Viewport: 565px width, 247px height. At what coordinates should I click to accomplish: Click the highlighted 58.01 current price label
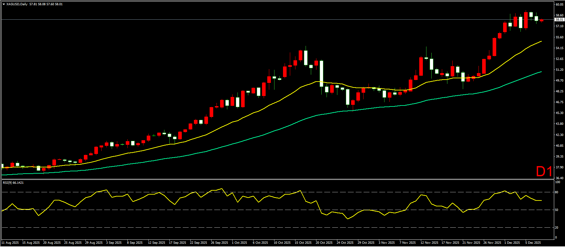[559, 20]
